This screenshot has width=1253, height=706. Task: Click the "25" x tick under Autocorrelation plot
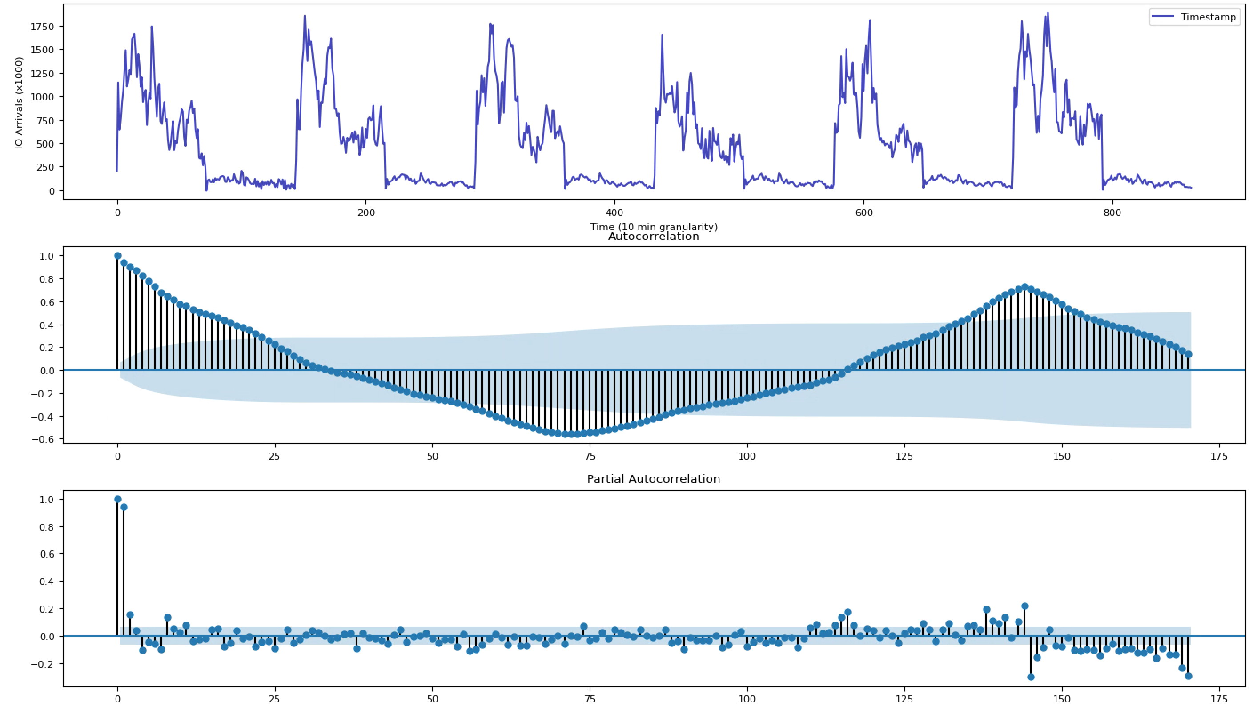point(275,457)
